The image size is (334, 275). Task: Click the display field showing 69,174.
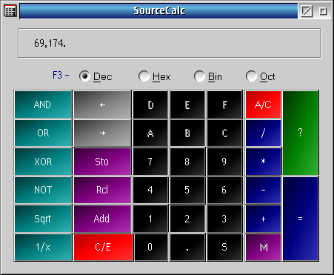click(170, 43)
